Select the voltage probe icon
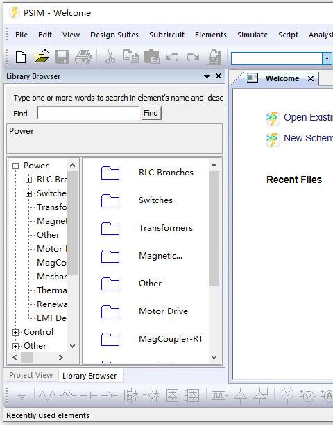 pyautogui.click(x=287, y=395)
